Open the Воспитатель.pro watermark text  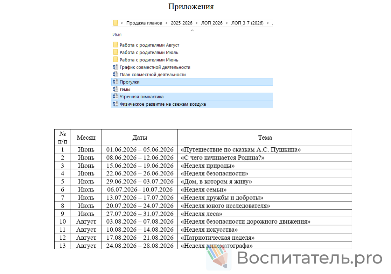[309, 258]
